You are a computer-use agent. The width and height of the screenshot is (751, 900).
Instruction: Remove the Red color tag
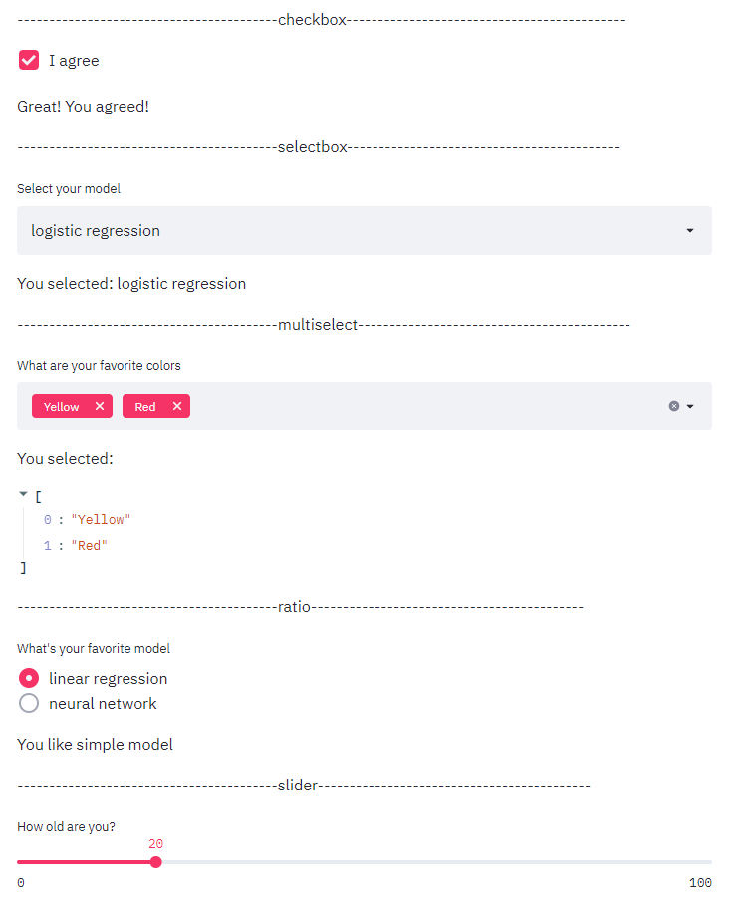(177, 406)
